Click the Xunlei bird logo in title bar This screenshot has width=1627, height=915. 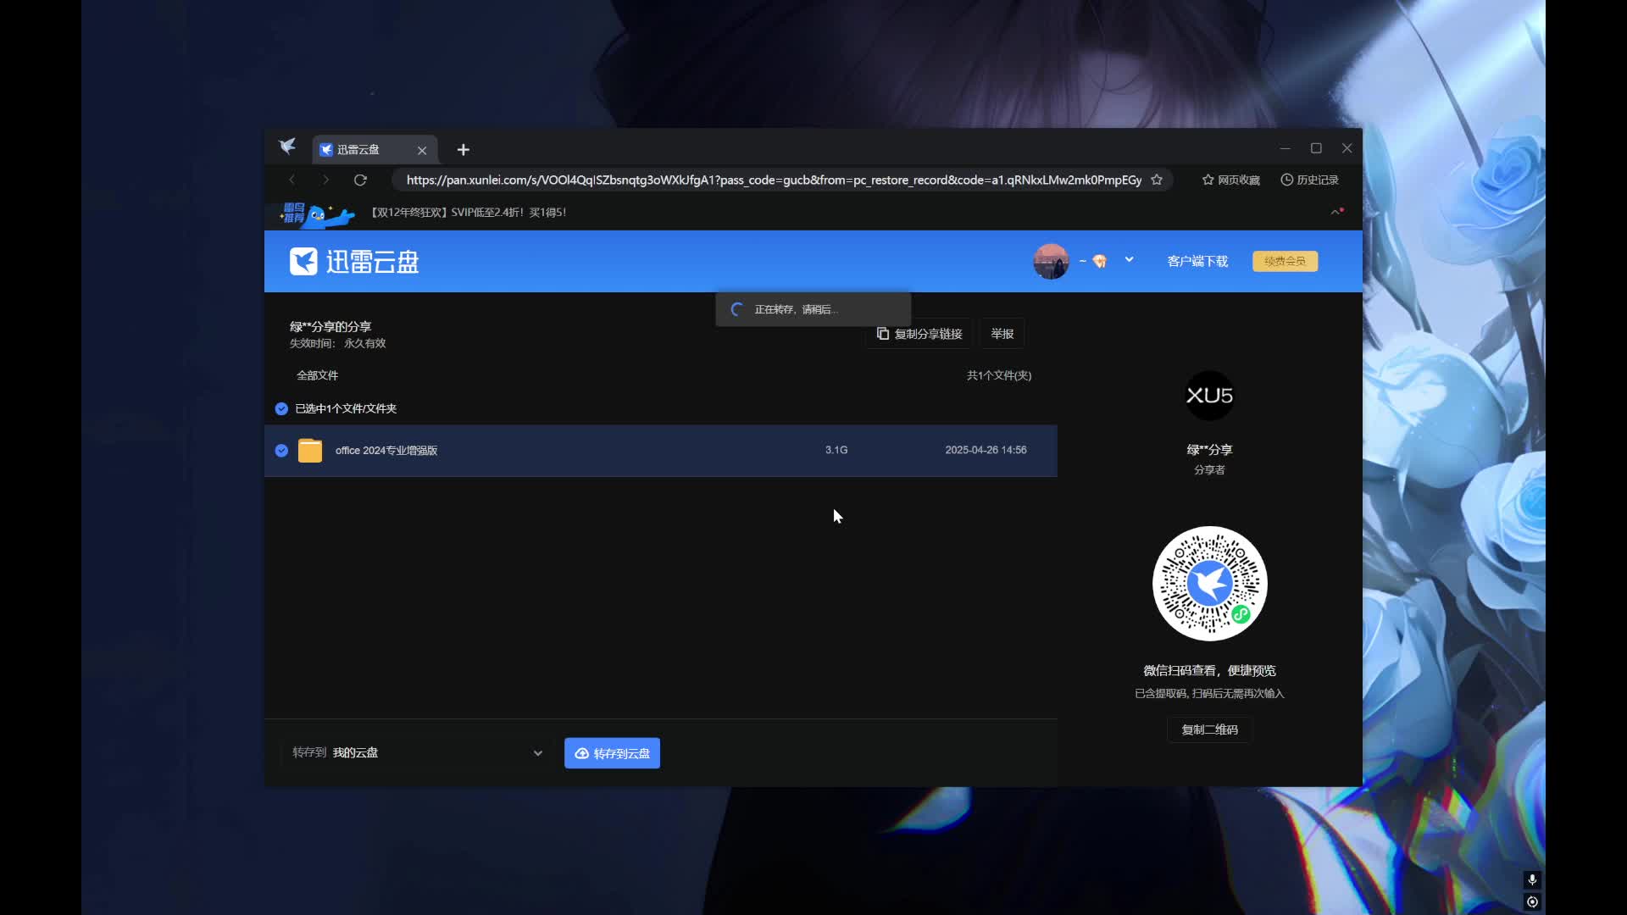[x=287, y=147]
